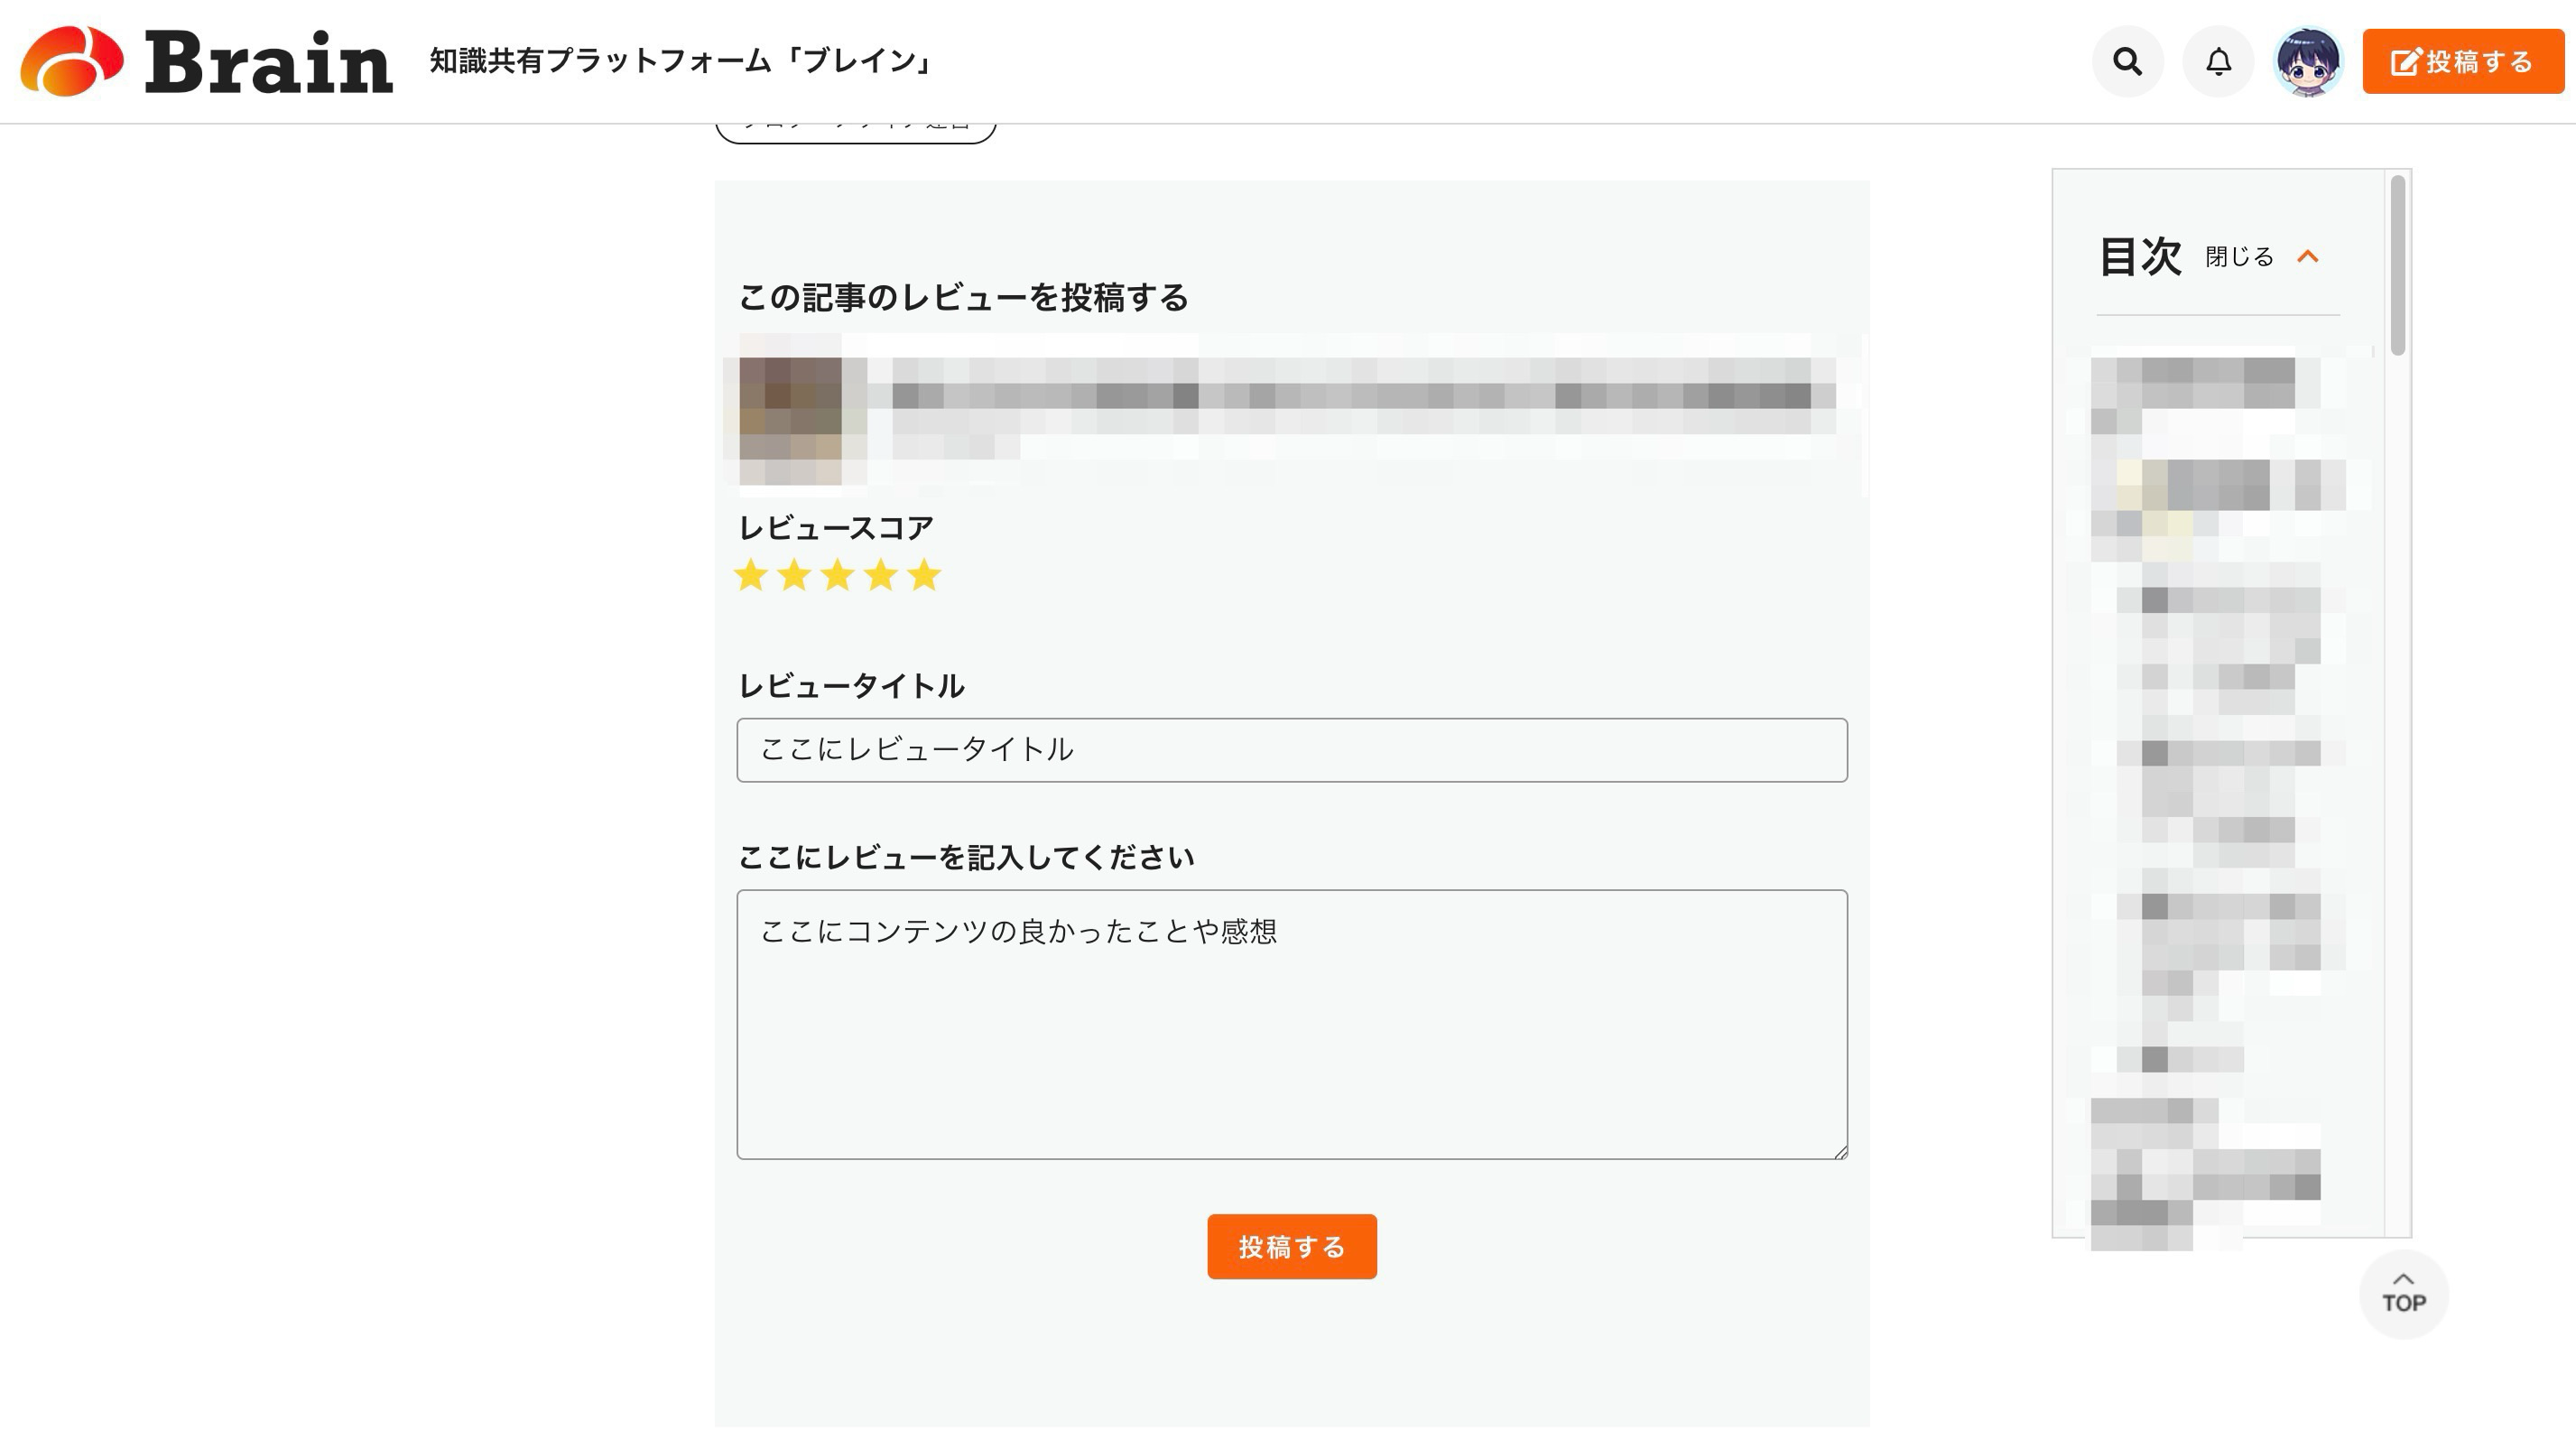Image resolution: width=2576 pixels, height=1430 pixels.
Task: Open the search magnifier icon
Action: pyautogui.click(x=2127, y=62)
